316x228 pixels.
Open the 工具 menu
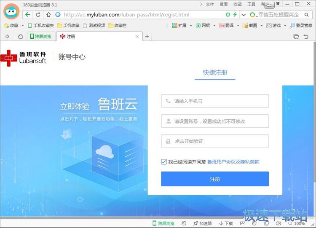pyautogui.click(x=251, y=4)
